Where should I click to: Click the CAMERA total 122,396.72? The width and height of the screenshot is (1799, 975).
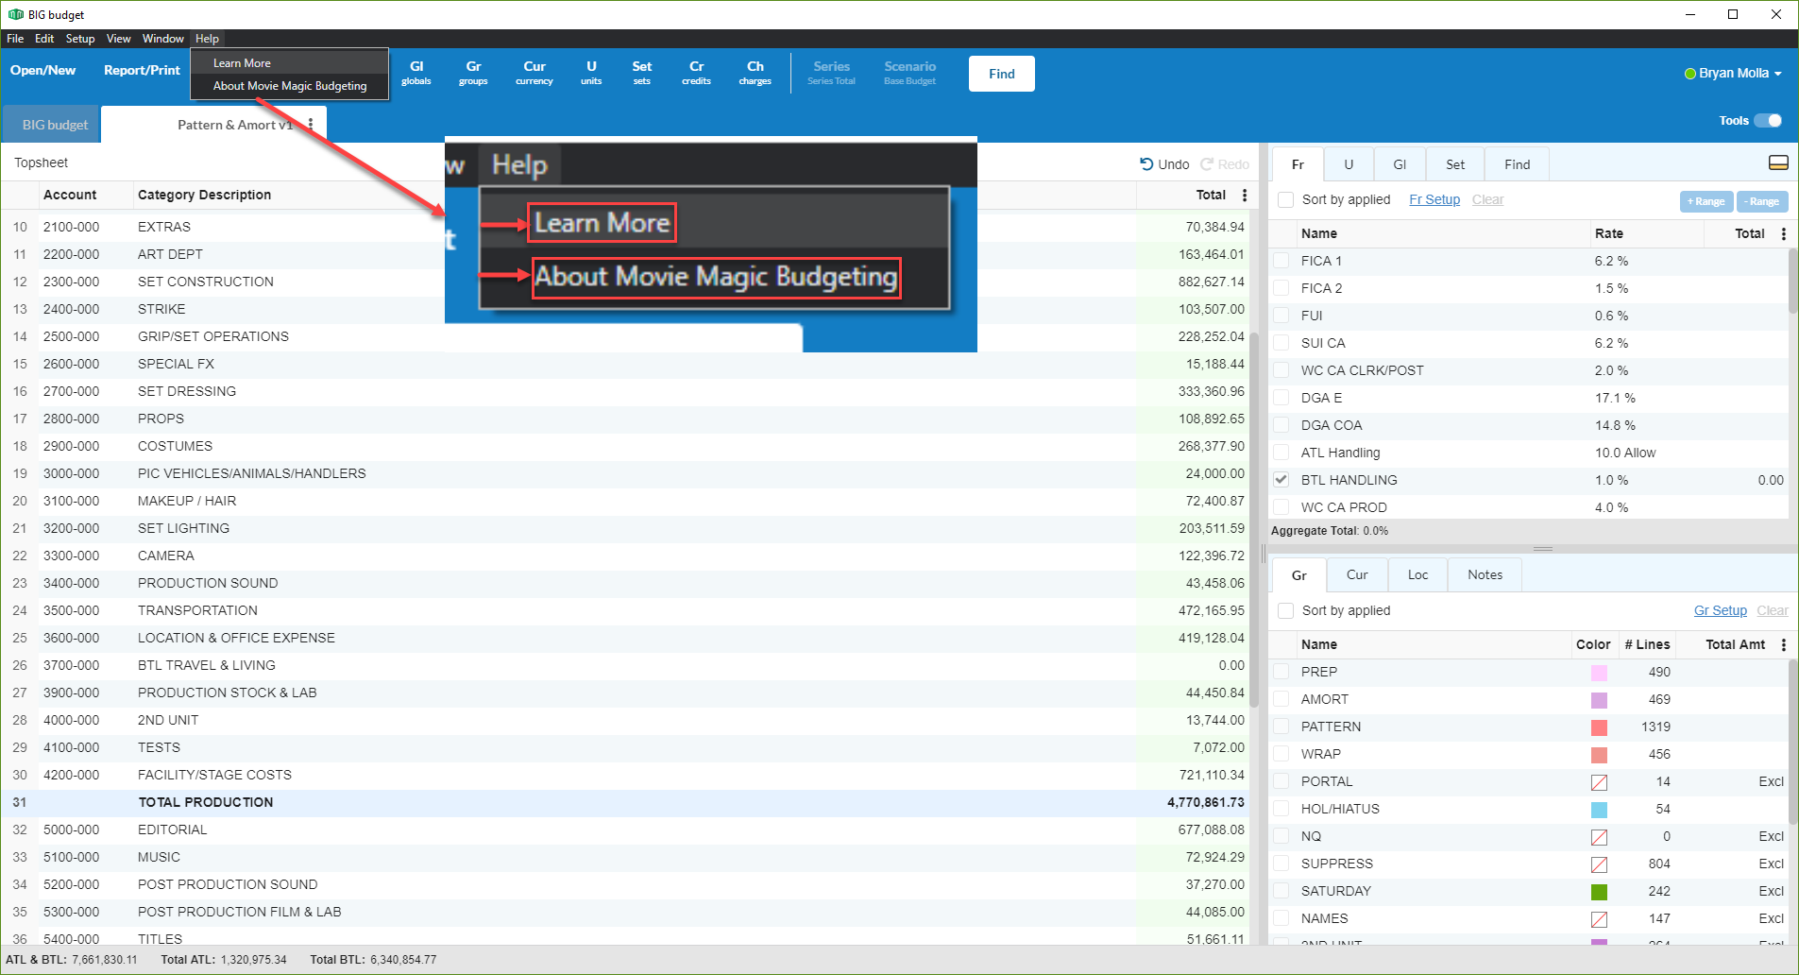pos(1212,556)
